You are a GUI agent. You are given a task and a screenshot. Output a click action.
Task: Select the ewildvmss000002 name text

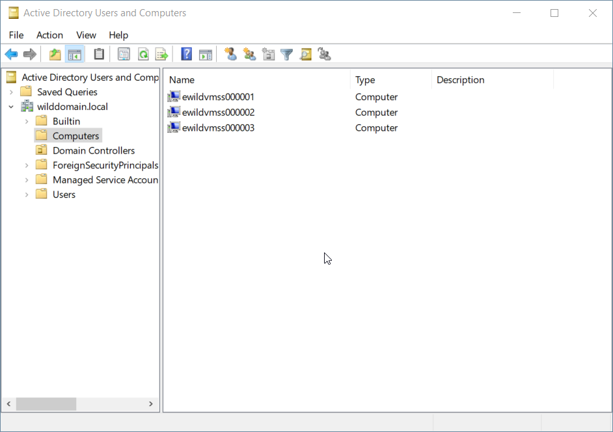click(218, 112)
